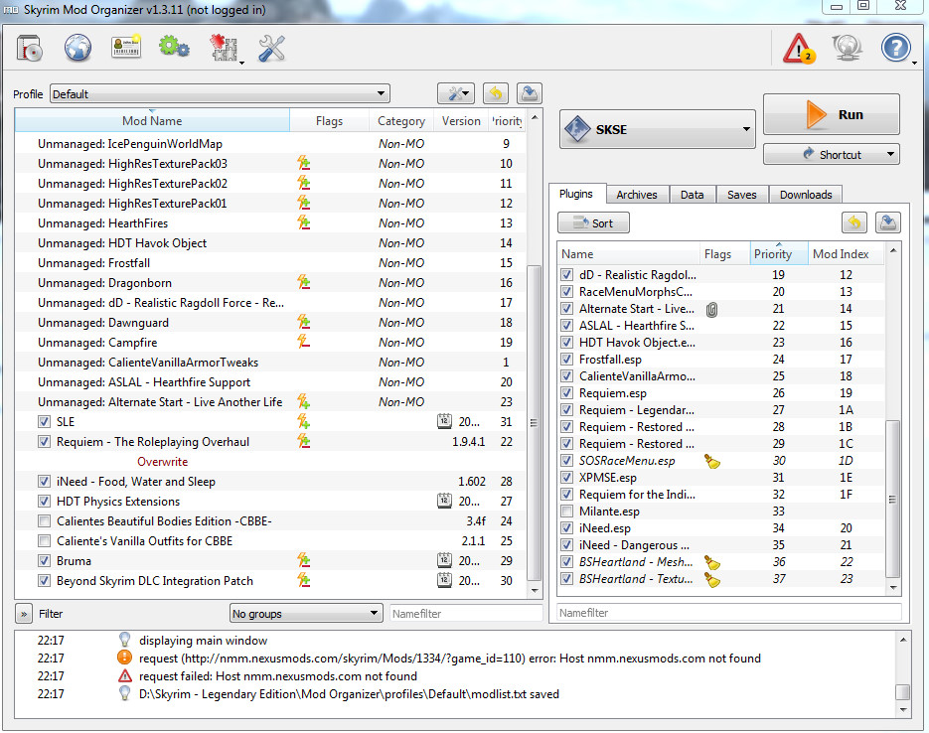
Task: Switch to the Saves tab
Action: [x=742, y=195]
